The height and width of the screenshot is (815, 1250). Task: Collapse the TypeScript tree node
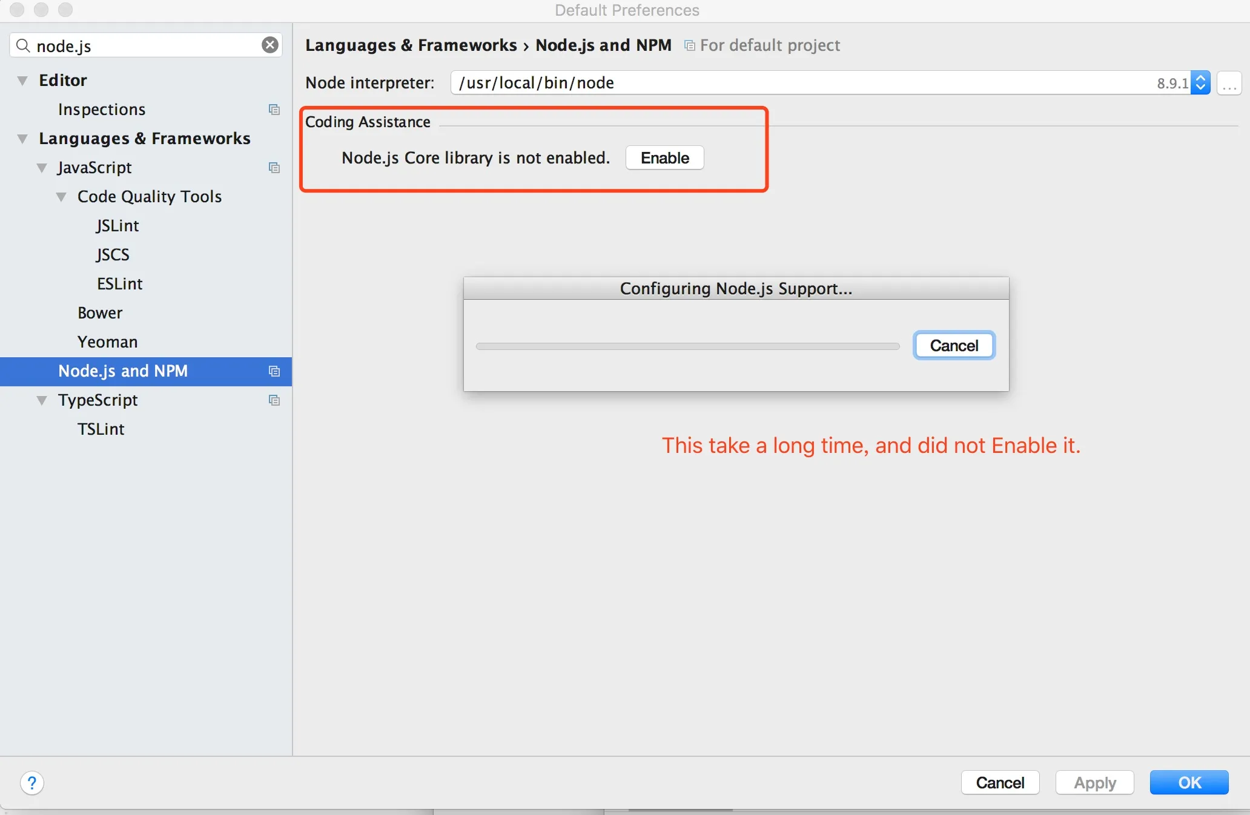(x=42, y=400)
